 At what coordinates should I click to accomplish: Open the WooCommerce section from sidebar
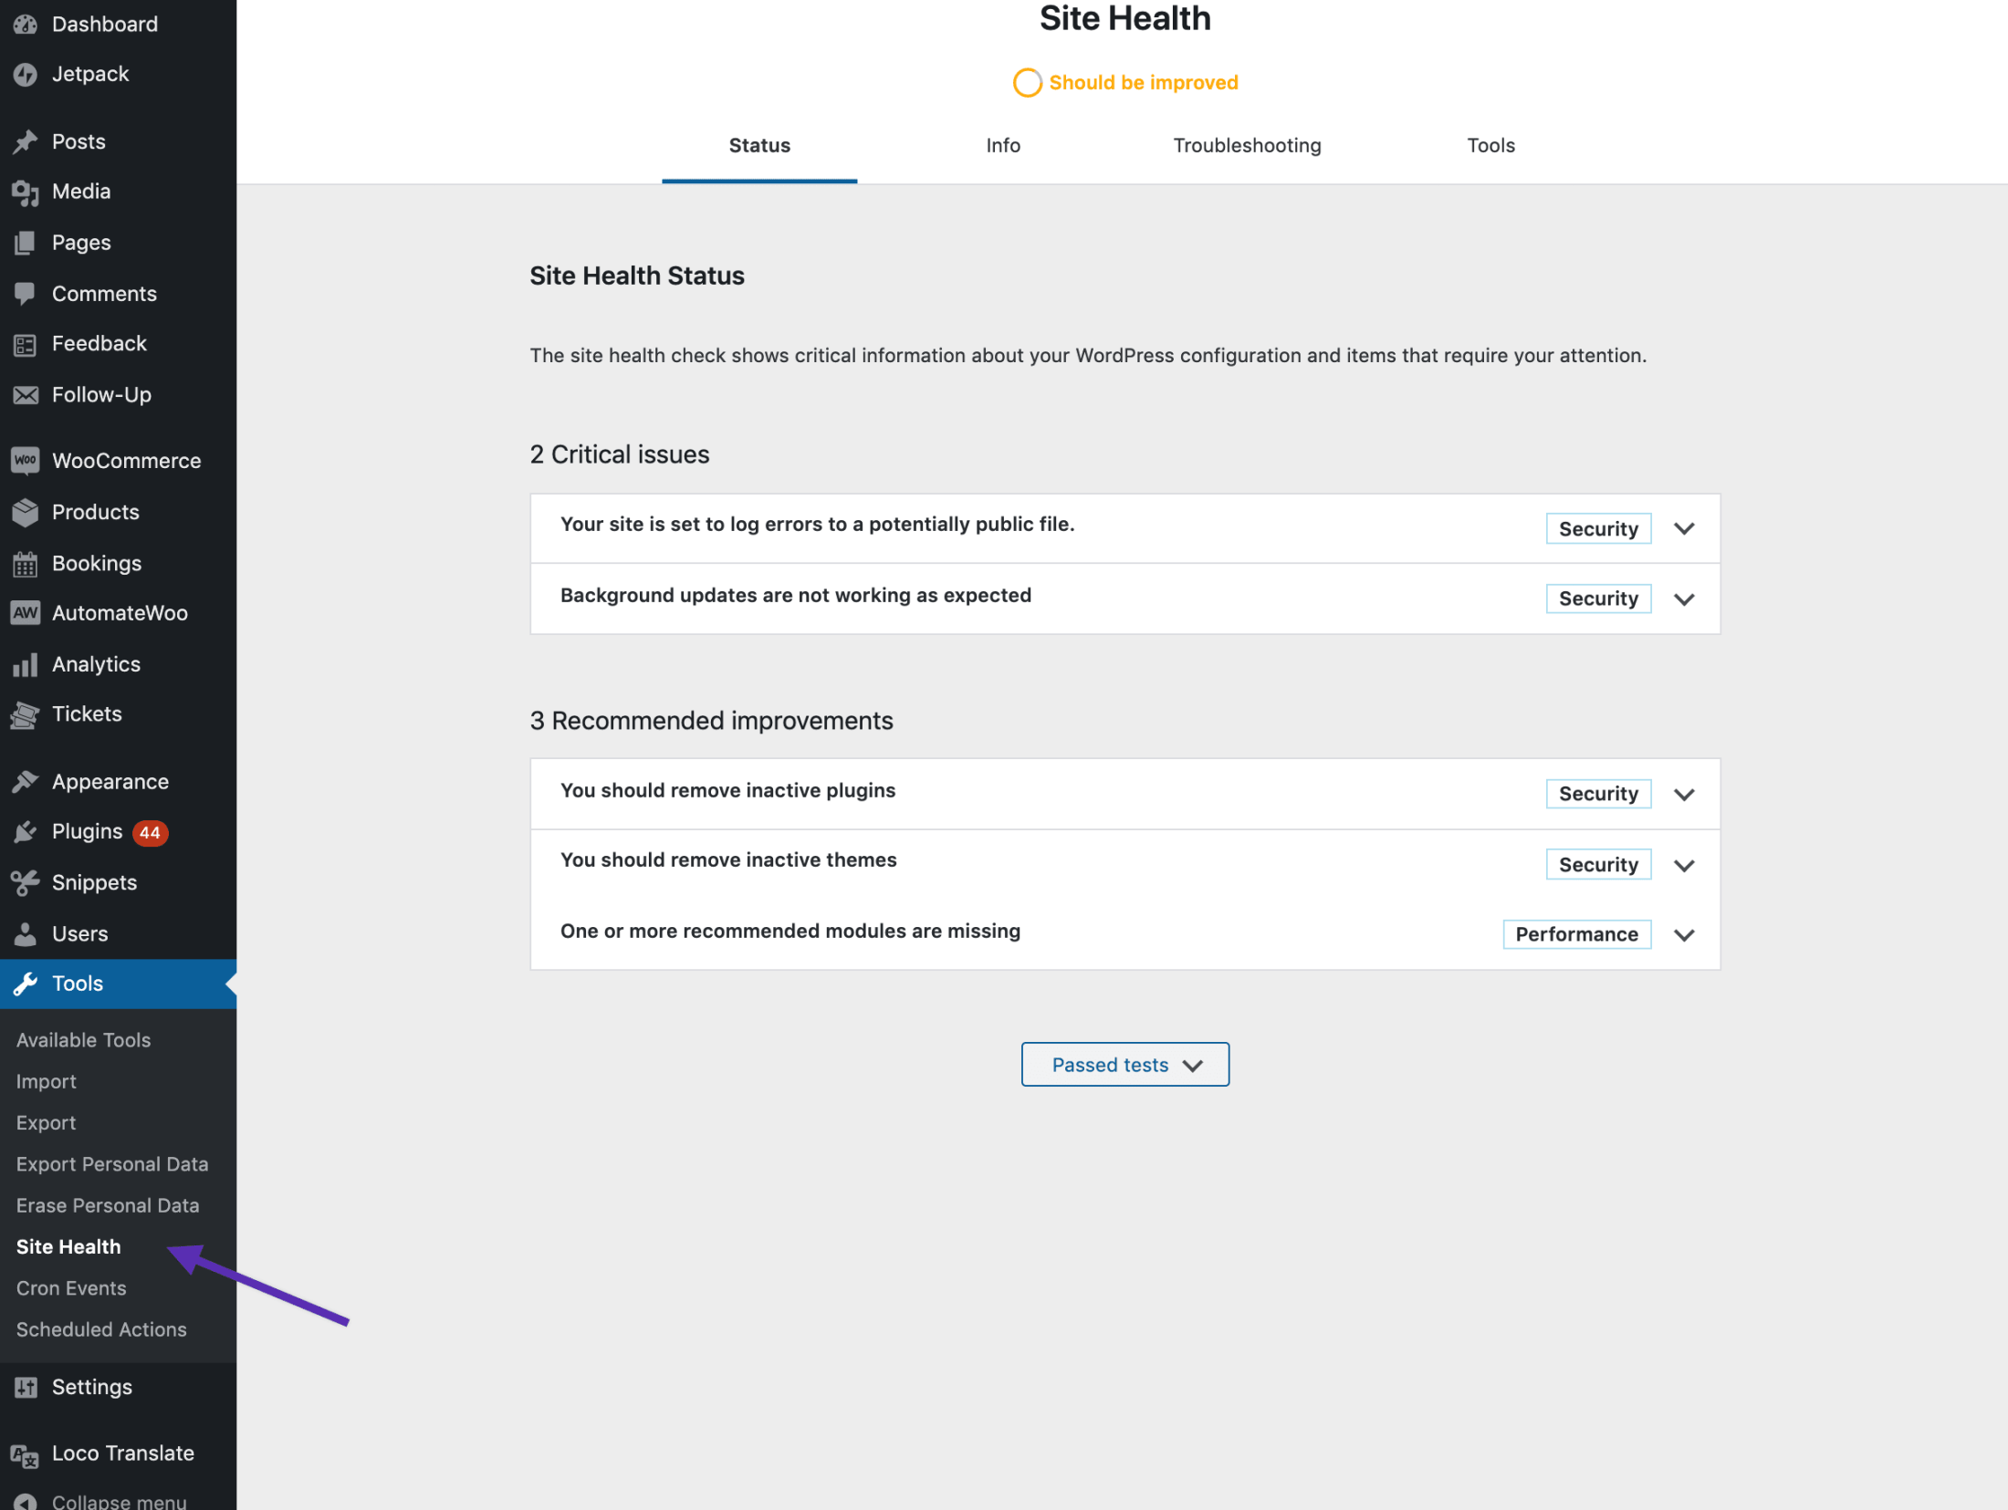(125, 460)
